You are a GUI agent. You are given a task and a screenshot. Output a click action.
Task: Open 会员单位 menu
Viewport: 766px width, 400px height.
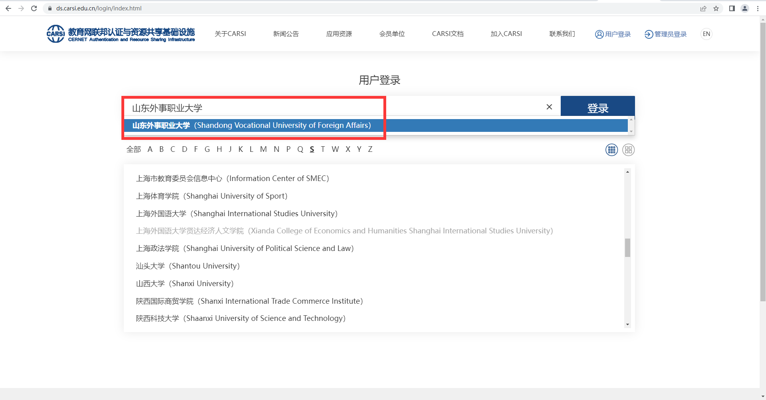tap(392, 34)
